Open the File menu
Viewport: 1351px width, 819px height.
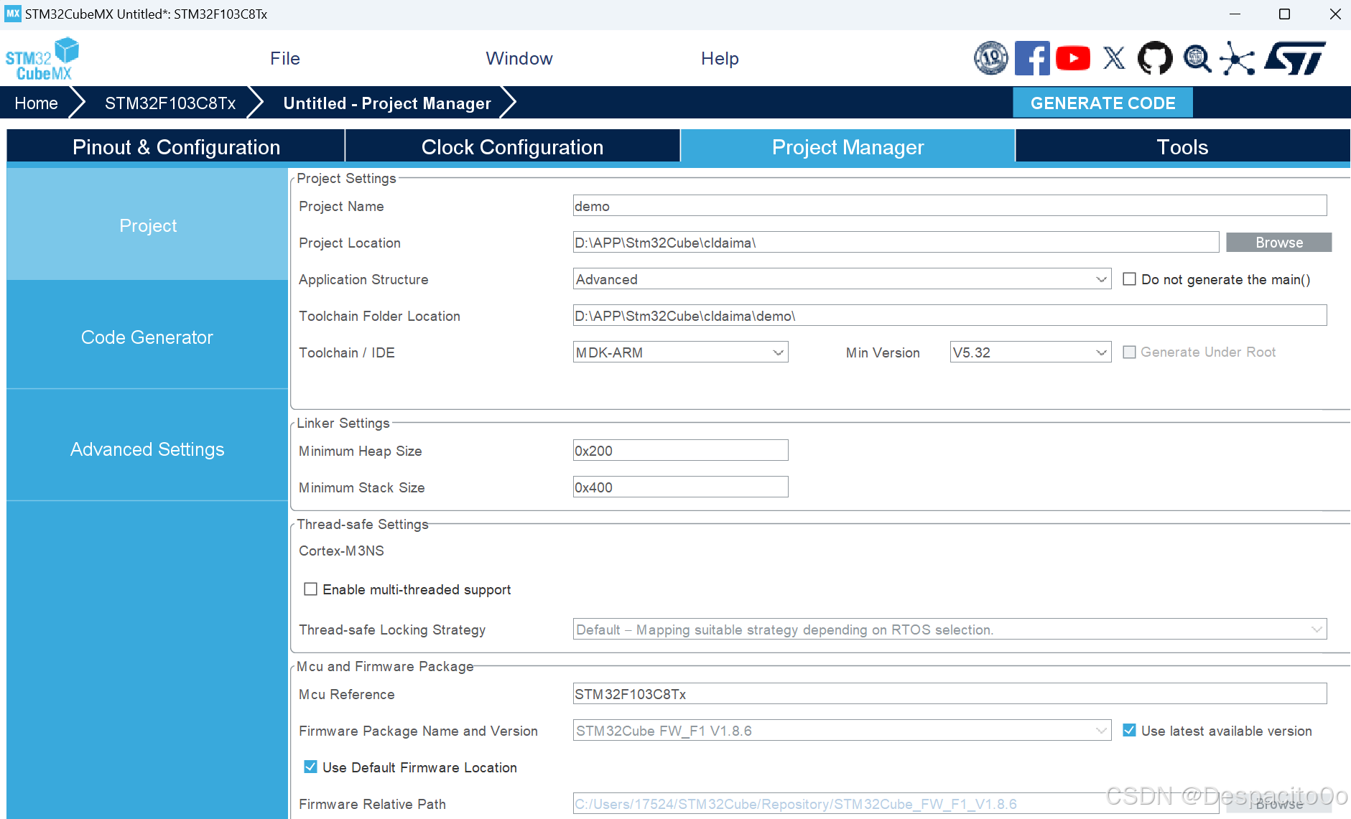[285, 59]
